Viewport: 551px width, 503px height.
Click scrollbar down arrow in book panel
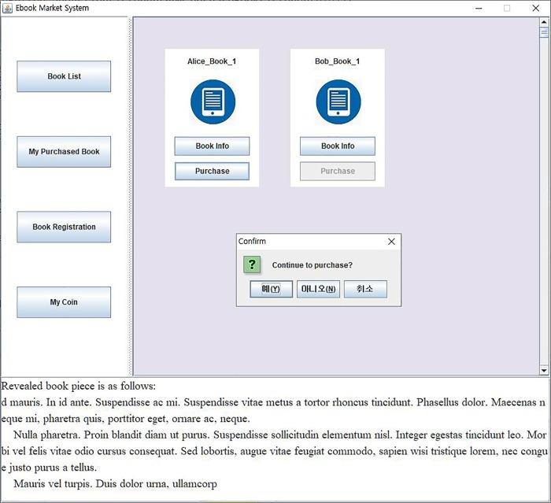point(543,370)
